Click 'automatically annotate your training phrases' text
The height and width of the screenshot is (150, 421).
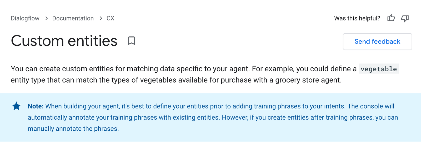92,117
